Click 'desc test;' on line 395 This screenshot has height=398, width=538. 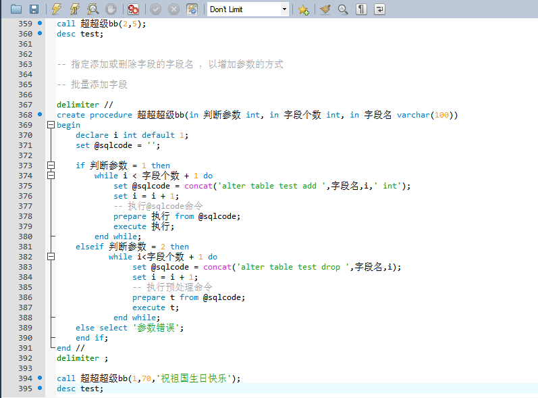[x=80, y=389]
